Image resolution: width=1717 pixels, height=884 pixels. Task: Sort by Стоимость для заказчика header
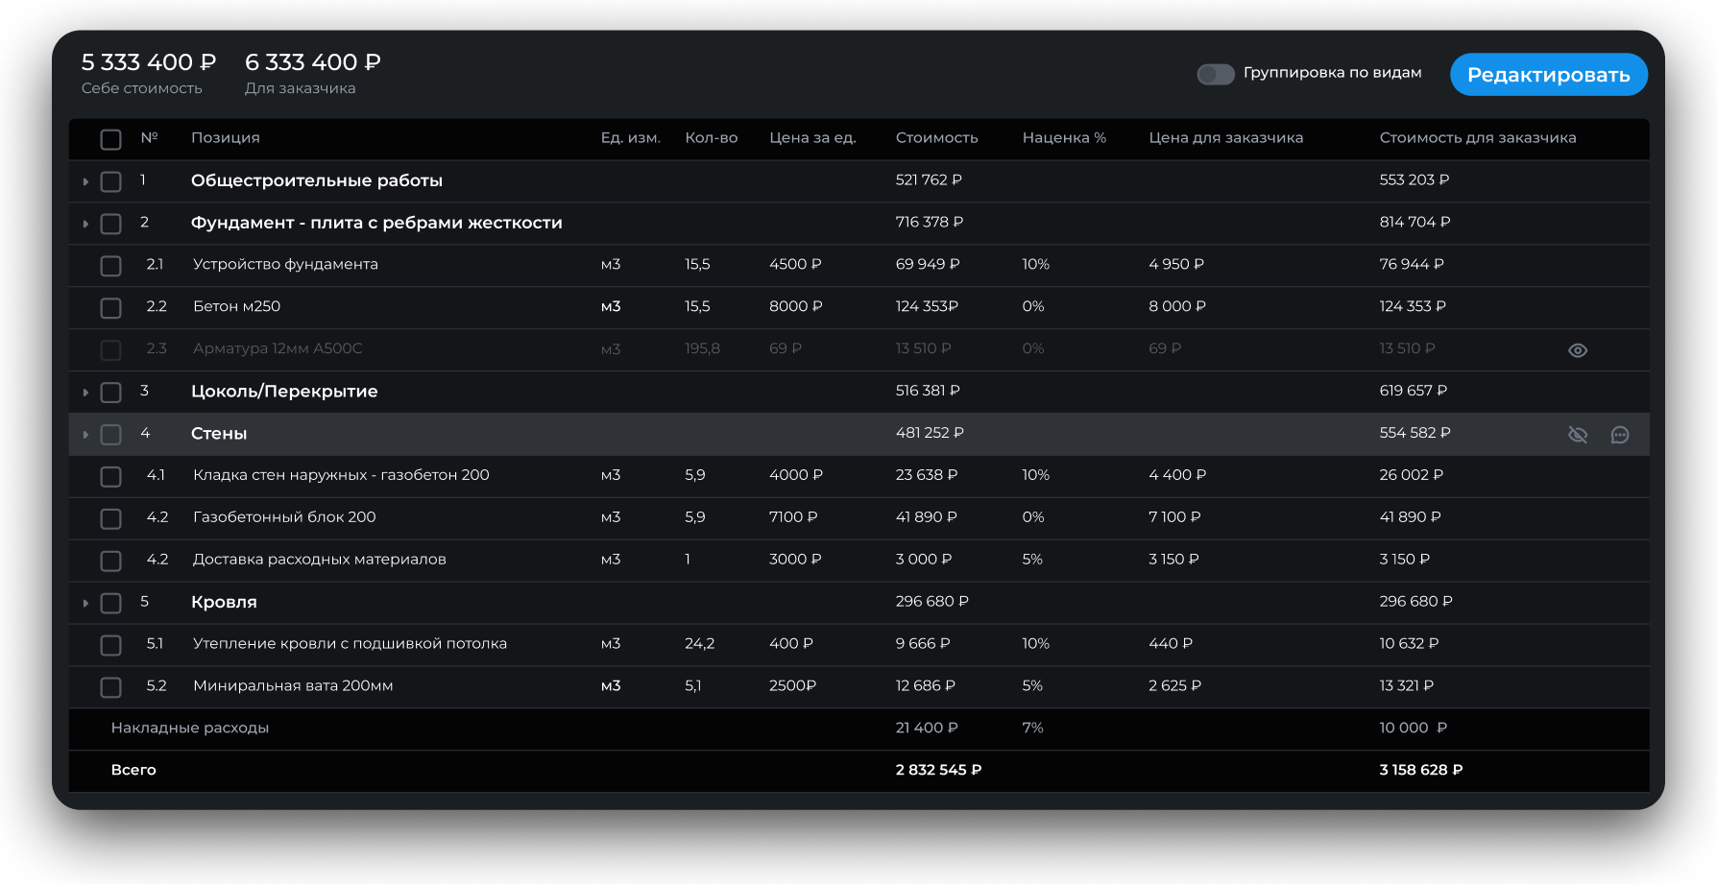point(1477,138)
